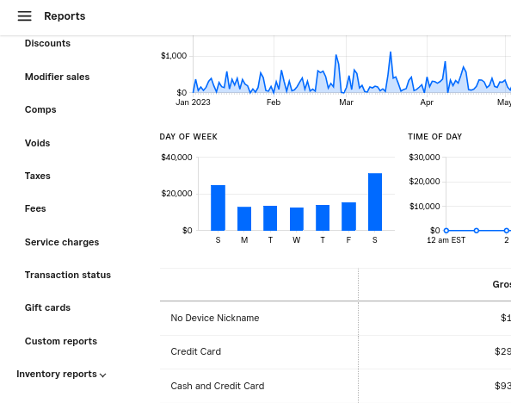The height and width of the screenshot is (403, 511).
Task: Select the Credit Card row
Action: (x=336, y=352)
